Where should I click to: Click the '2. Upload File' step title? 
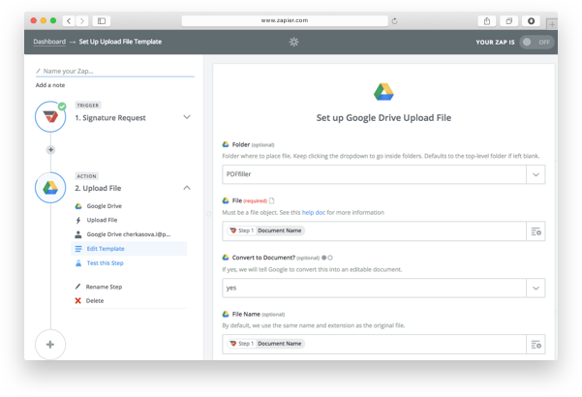point(98,188)
